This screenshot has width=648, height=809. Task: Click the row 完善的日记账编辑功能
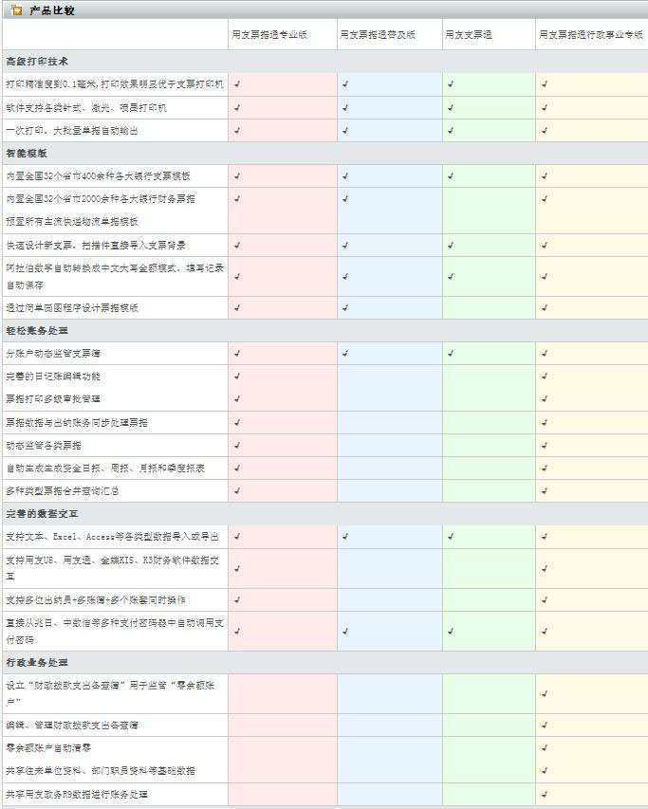click(x=325, y=377)
